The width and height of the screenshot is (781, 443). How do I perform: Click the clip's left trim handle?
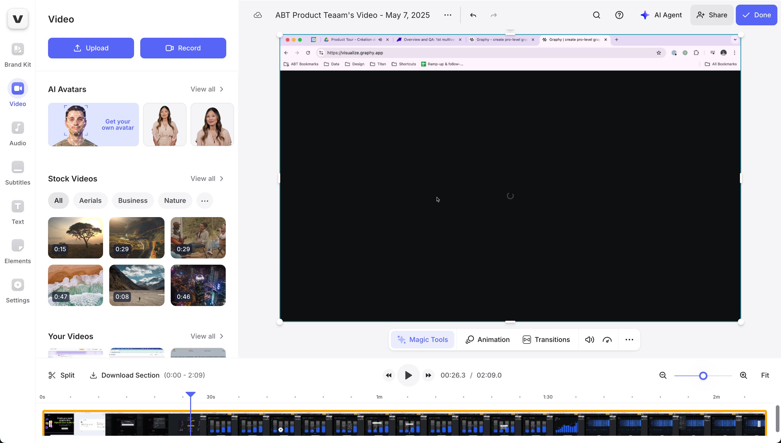[x=50, y=424]
